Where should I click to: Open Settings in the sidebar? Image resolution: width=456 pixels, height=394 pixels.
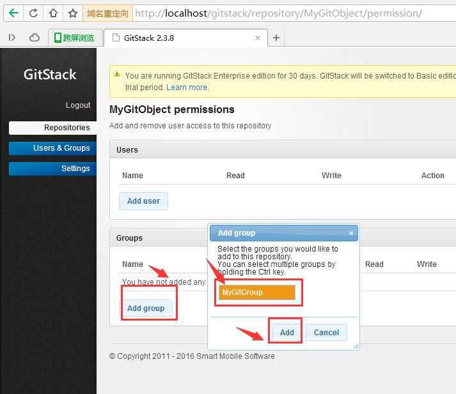[x=52, y=169]
